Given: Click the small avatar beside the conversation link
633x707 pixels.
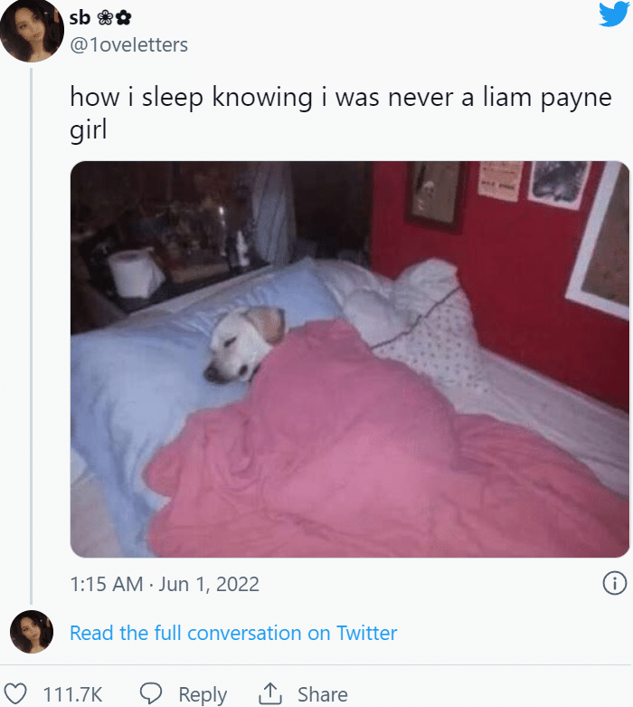Looking at the screenshot, I should click(x=32, y=632).
